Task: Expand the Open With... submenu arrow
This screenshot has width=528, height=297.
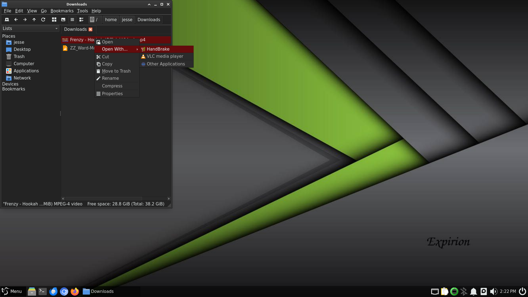Action: pyautogui.click(x=137, y=49)
